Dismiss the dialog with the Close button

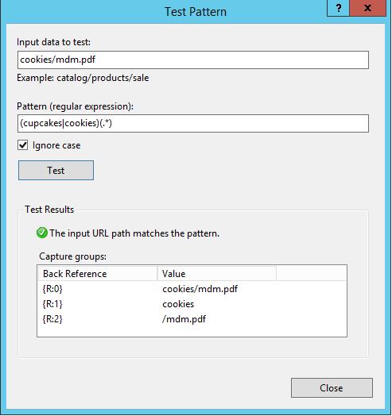click(x=332, y=388)
